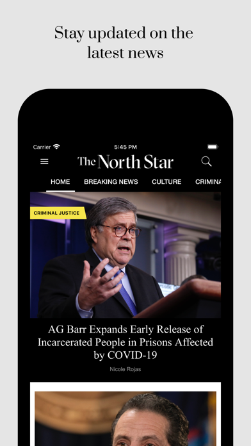Viewport: 251px width, 446px height.
Task: Open the second article photo card
Action: [125, 418]
